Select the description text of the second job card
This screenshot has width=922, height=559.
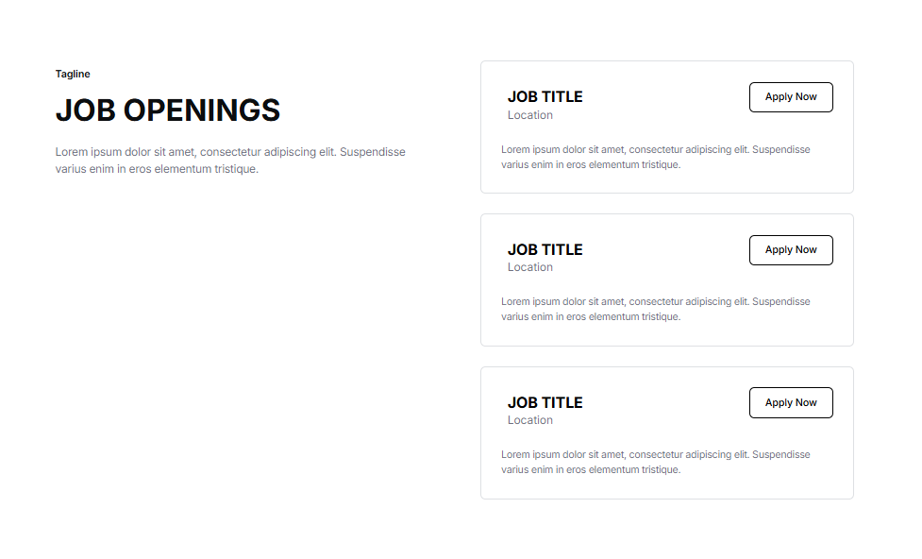(655, 309)
